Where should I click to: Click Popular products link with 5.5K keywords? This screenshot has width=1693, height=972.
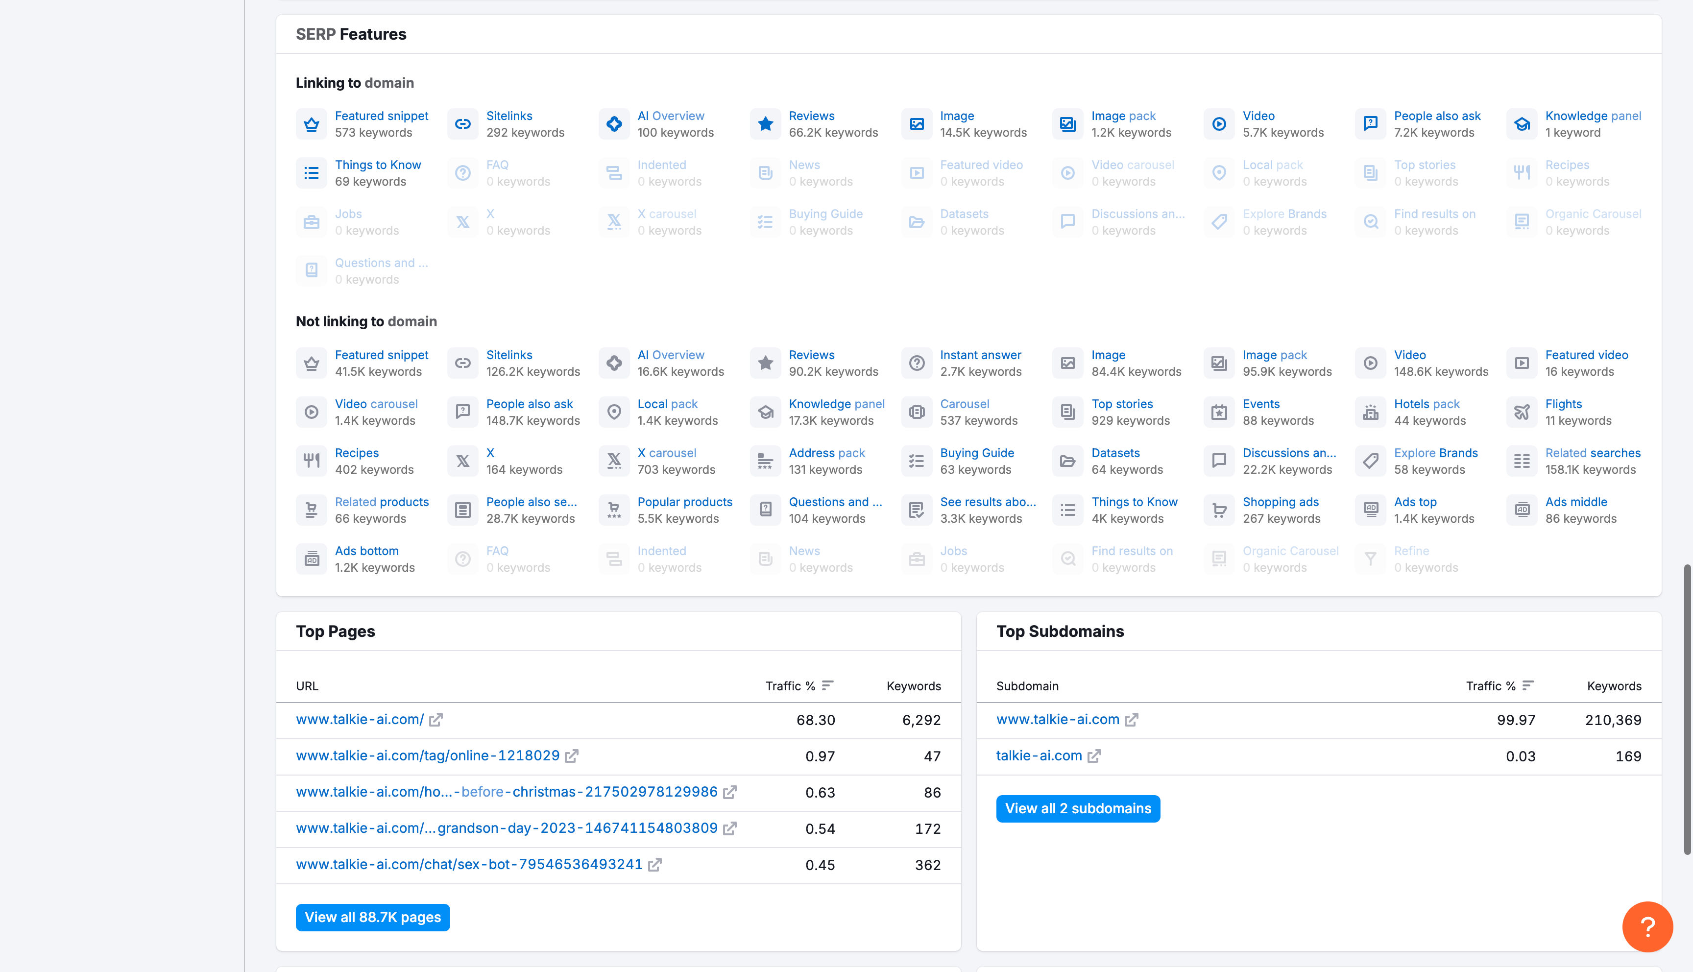[x=685, y=502]
